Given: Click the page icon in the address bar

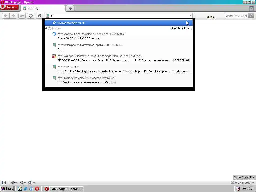Looking at the screenshot, I should [48, 16].
